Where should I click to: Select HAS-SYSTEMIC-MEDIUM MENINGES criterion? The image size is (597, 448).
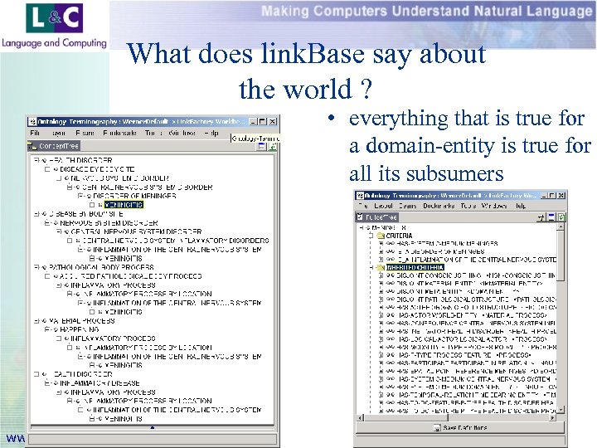click(x=447, y=243)
